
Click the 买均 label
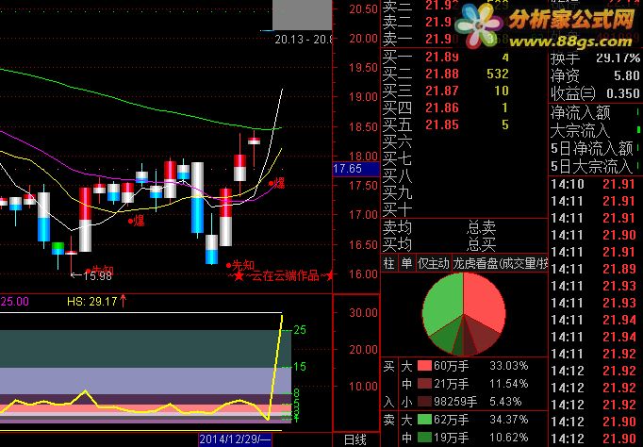point(397,245)
